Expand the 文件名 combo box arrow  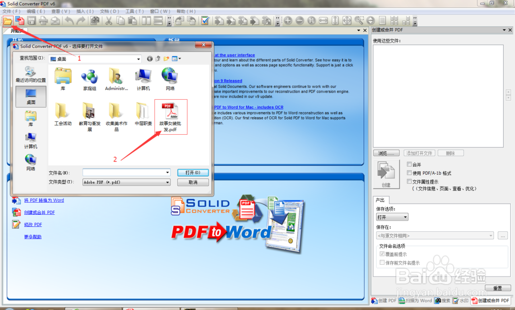167,172
